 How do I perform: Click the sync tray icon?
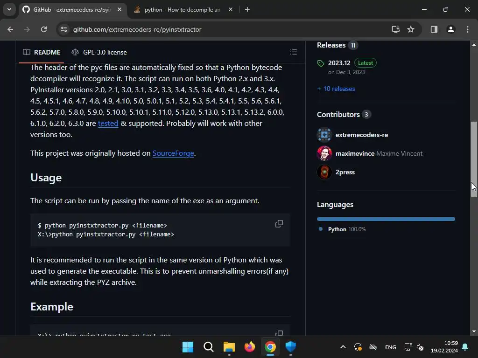(358, 347)
